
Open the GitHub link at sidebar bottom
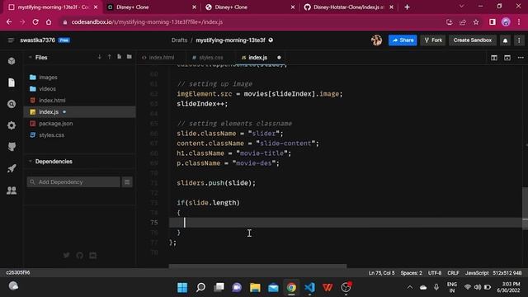tap(79, 255)
